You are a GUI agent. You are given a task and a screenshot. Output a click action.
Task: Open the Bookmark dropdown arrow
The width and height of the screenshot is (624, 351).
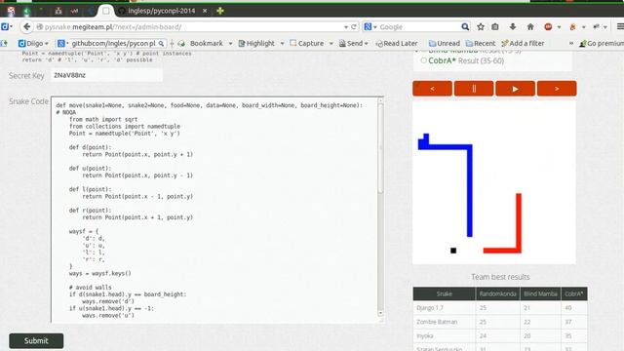(x=230, y=43)
